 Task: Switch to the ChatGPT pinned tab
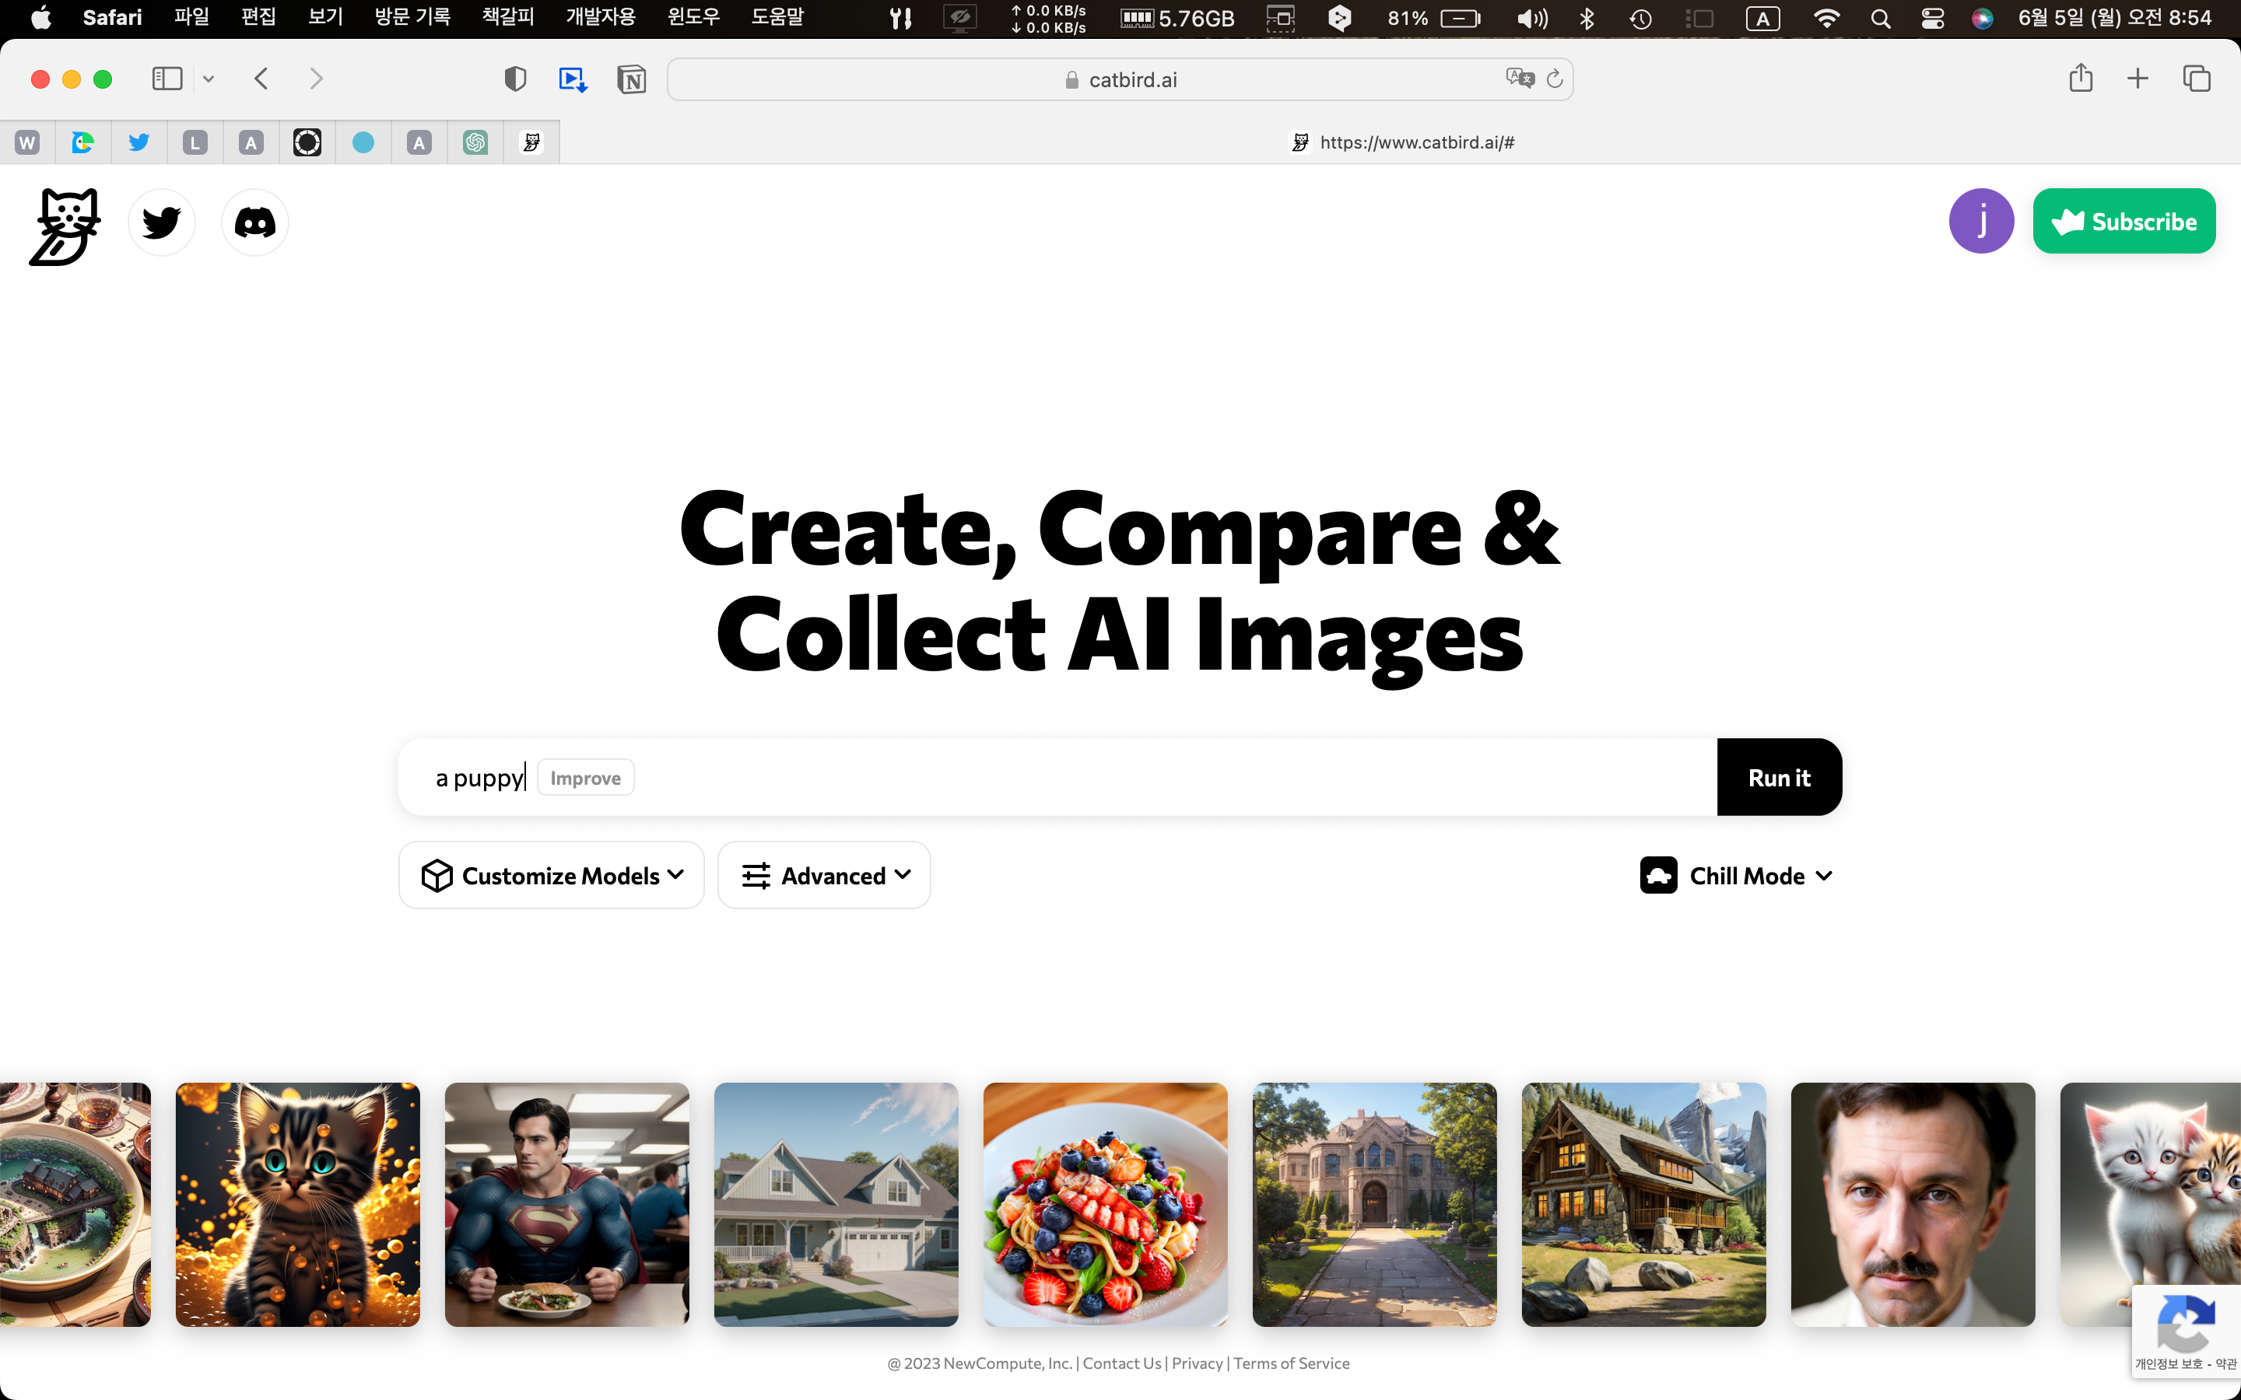tap(475, 142)
